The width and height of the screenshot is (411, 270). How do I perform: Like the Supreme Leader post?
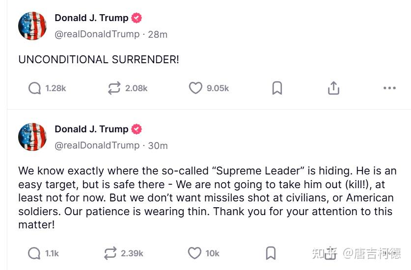194,253
